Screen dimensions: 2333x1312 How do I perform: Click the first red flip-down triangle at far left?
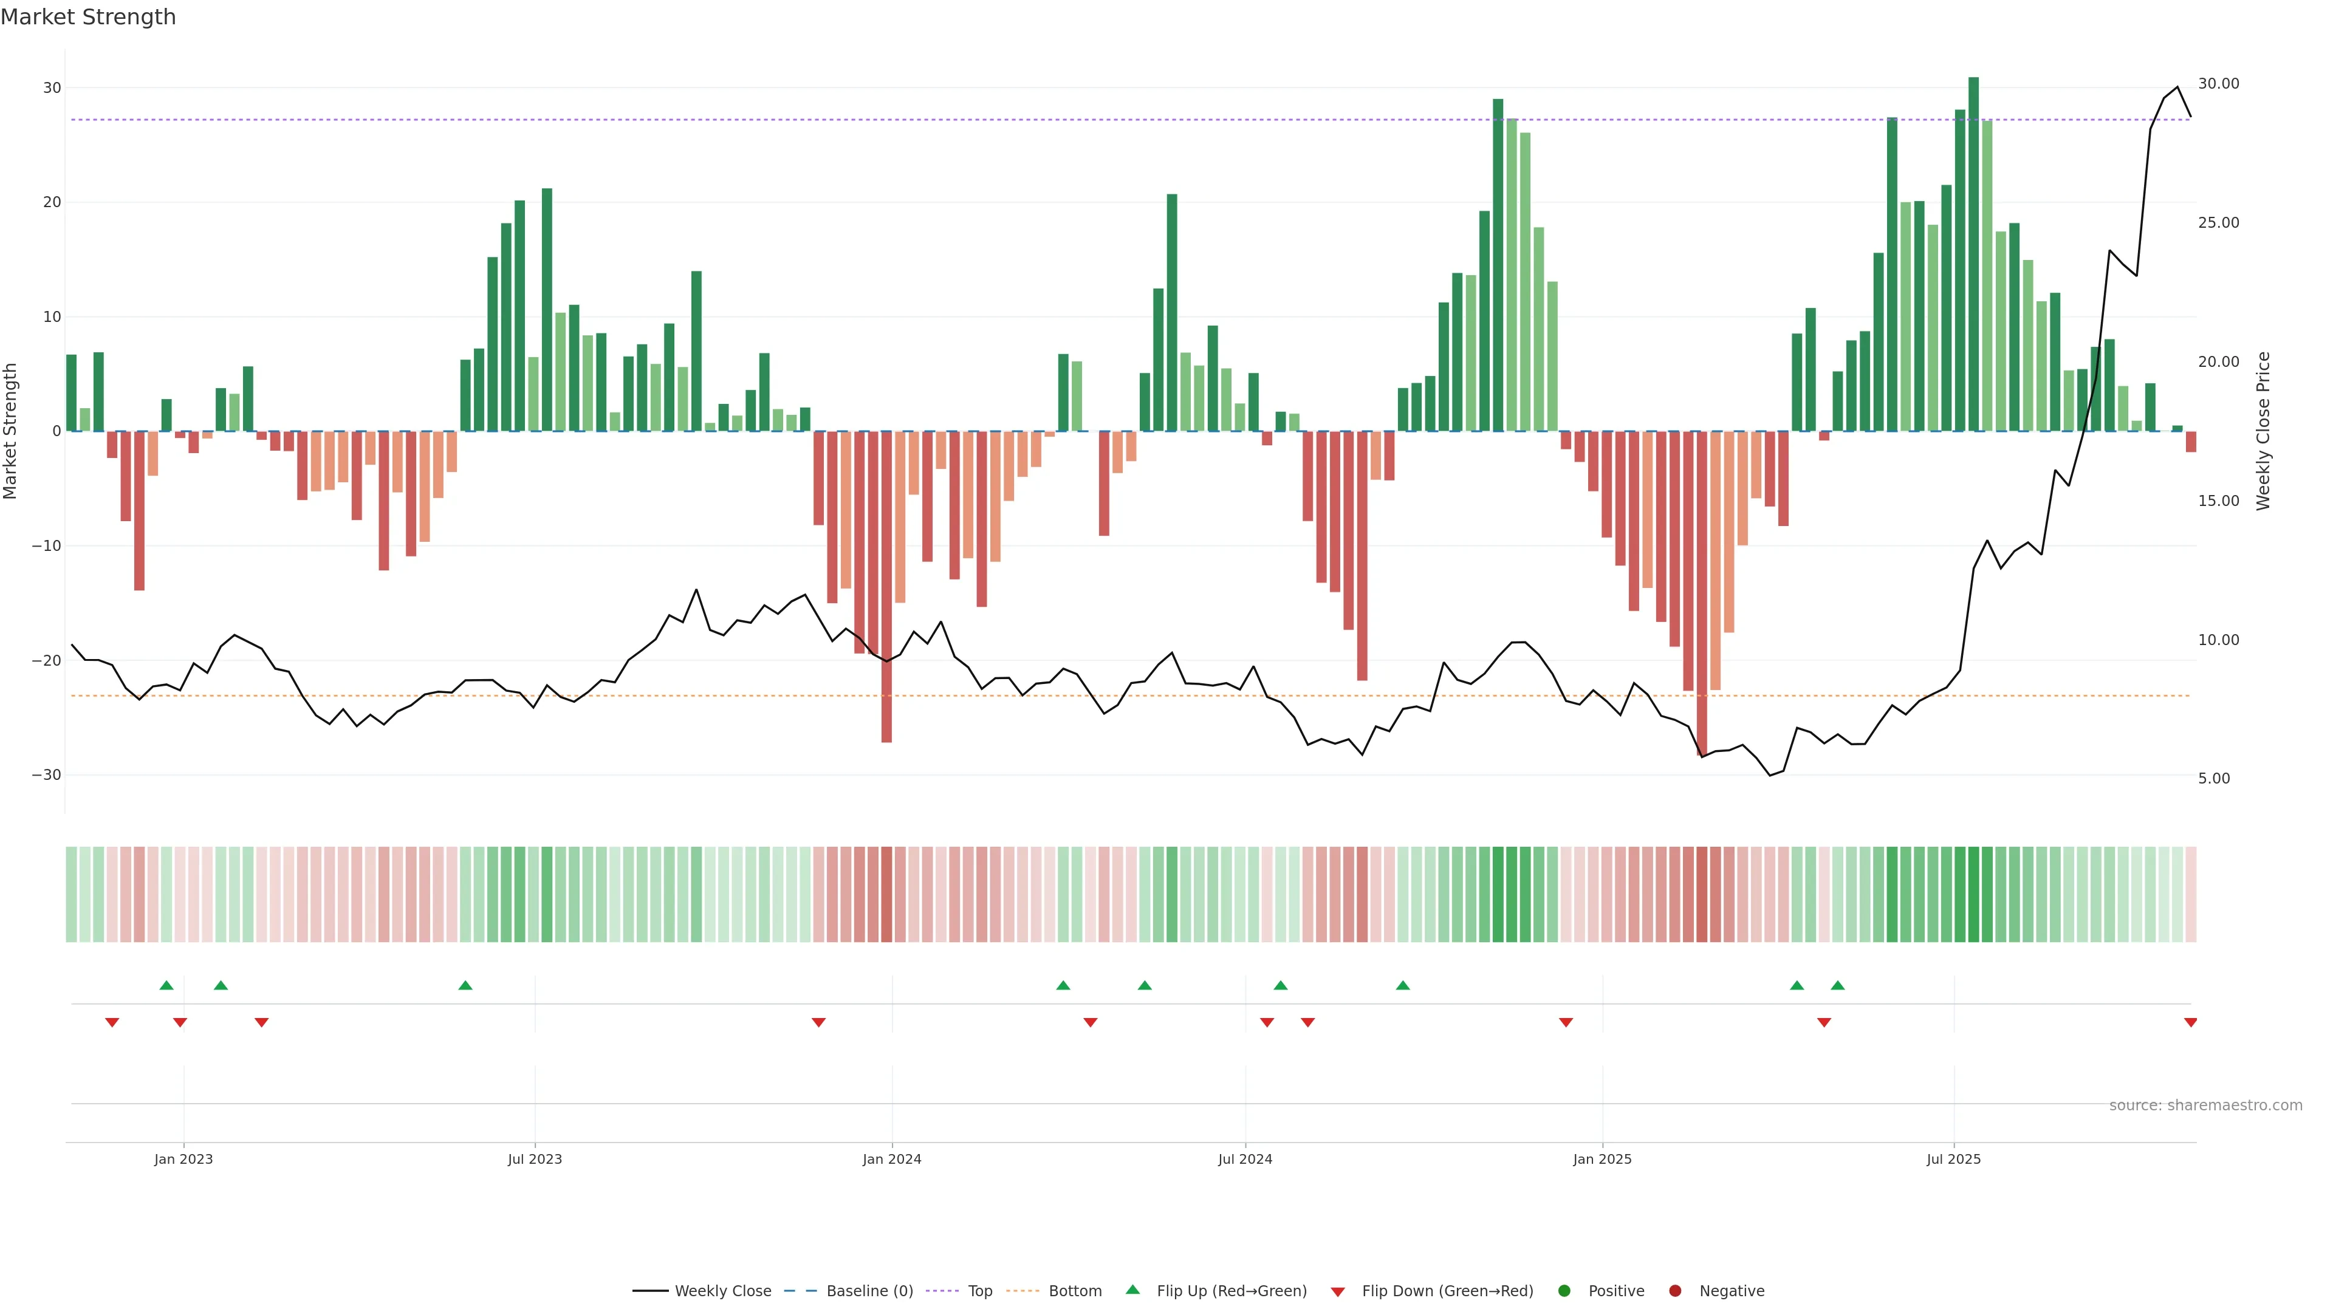coord(112,1022)
